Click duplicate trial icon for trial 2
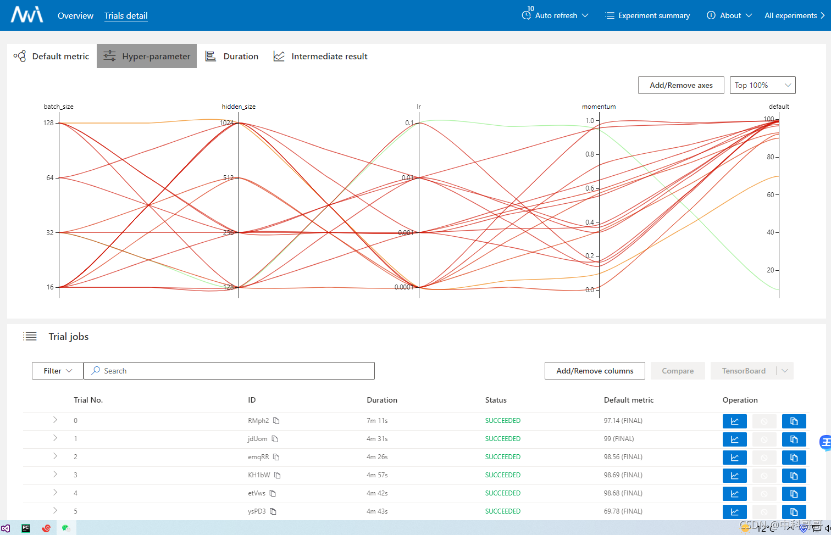831x535 pixels. (x=794, y=458)
